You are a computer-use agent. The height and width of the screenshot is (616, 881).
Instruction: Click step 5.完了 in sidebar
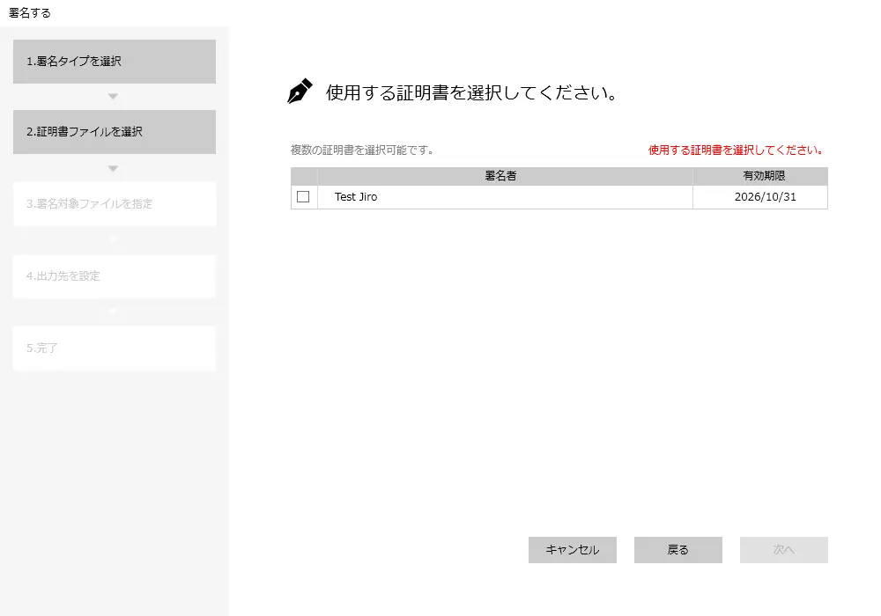115,348
